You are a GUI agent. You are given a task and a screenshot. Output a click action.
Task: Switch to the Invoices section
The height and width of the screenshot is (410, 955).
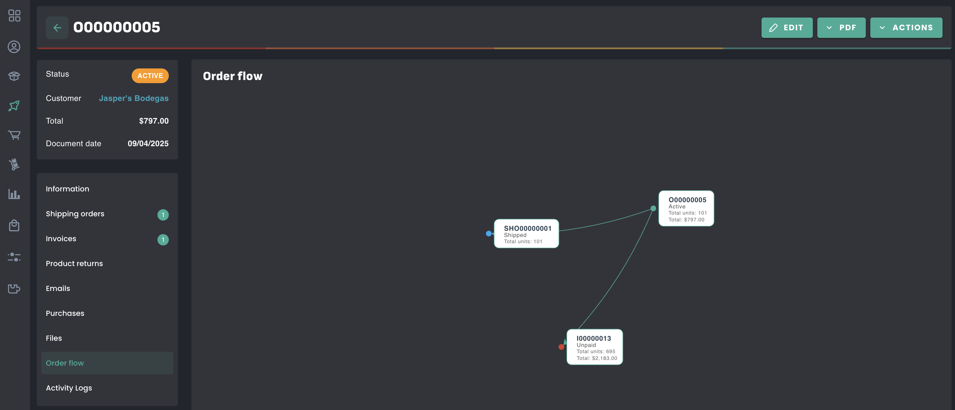61,239
